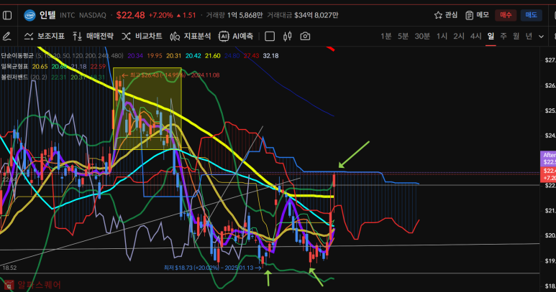556x292 pixels.
Task: Open the 비교차트 comparison chart
Action: tap(142, 36)
